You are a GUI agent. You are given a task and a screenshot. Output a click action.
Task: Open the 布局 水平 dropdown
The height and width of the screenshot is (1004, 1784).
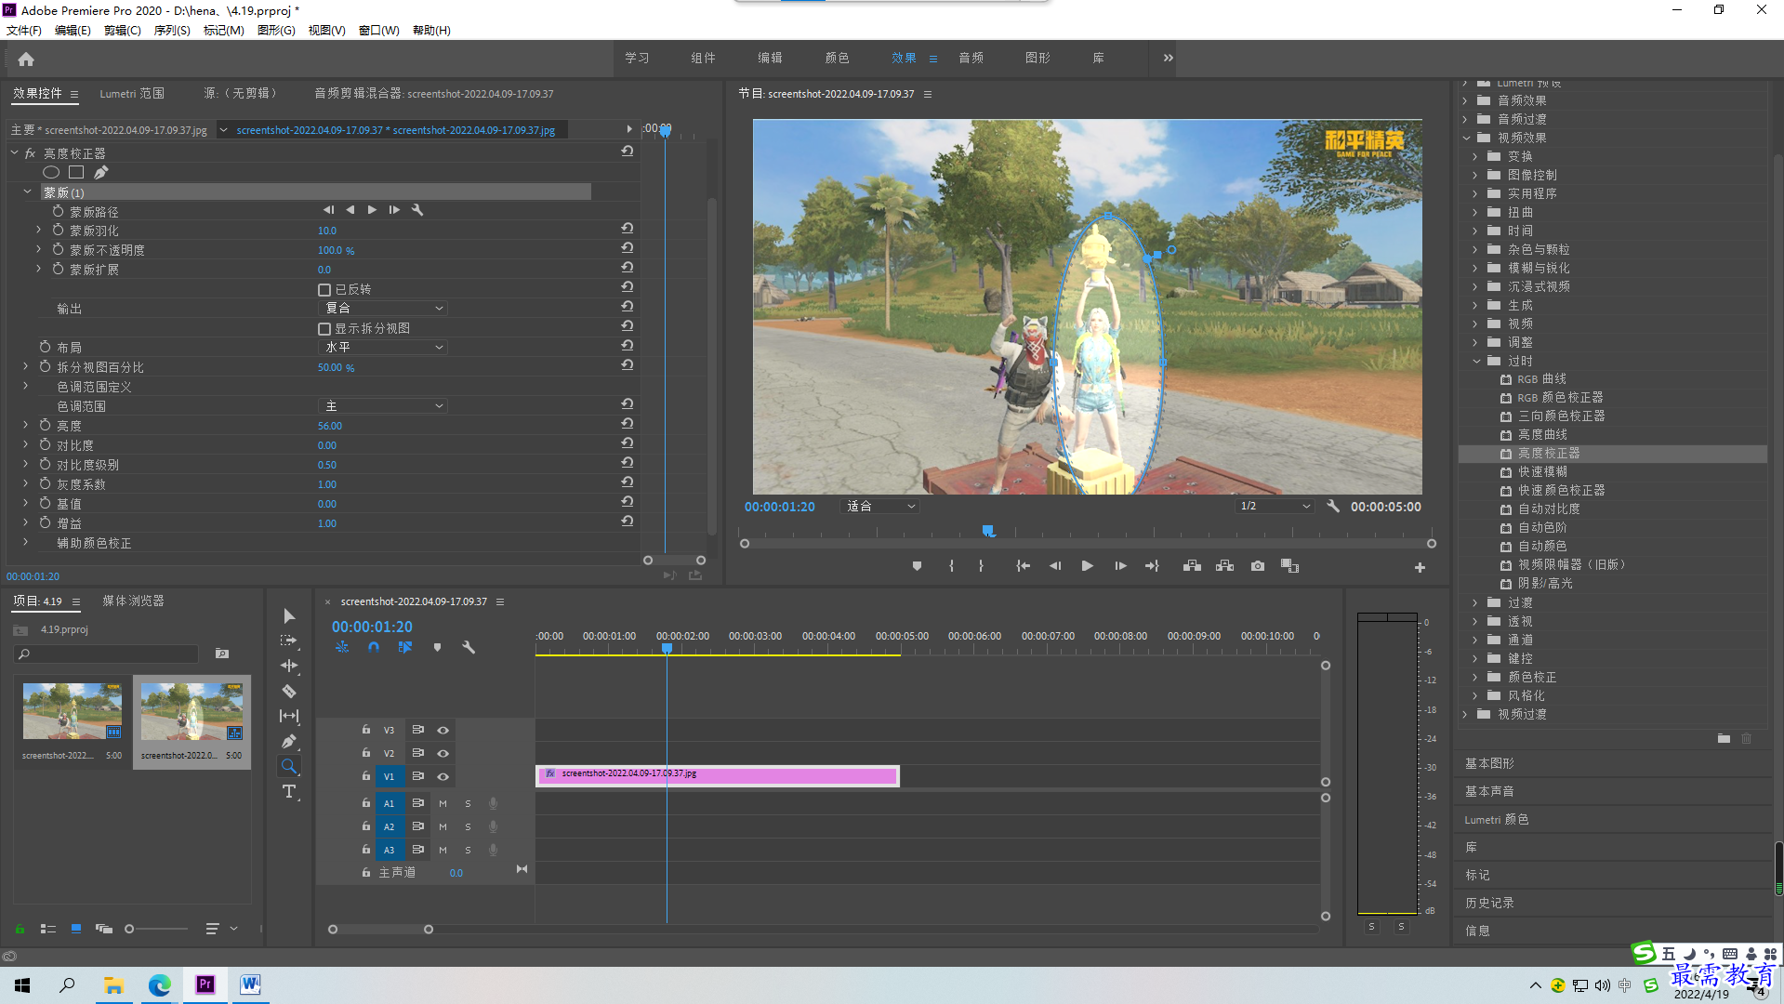tap(383, 348)
